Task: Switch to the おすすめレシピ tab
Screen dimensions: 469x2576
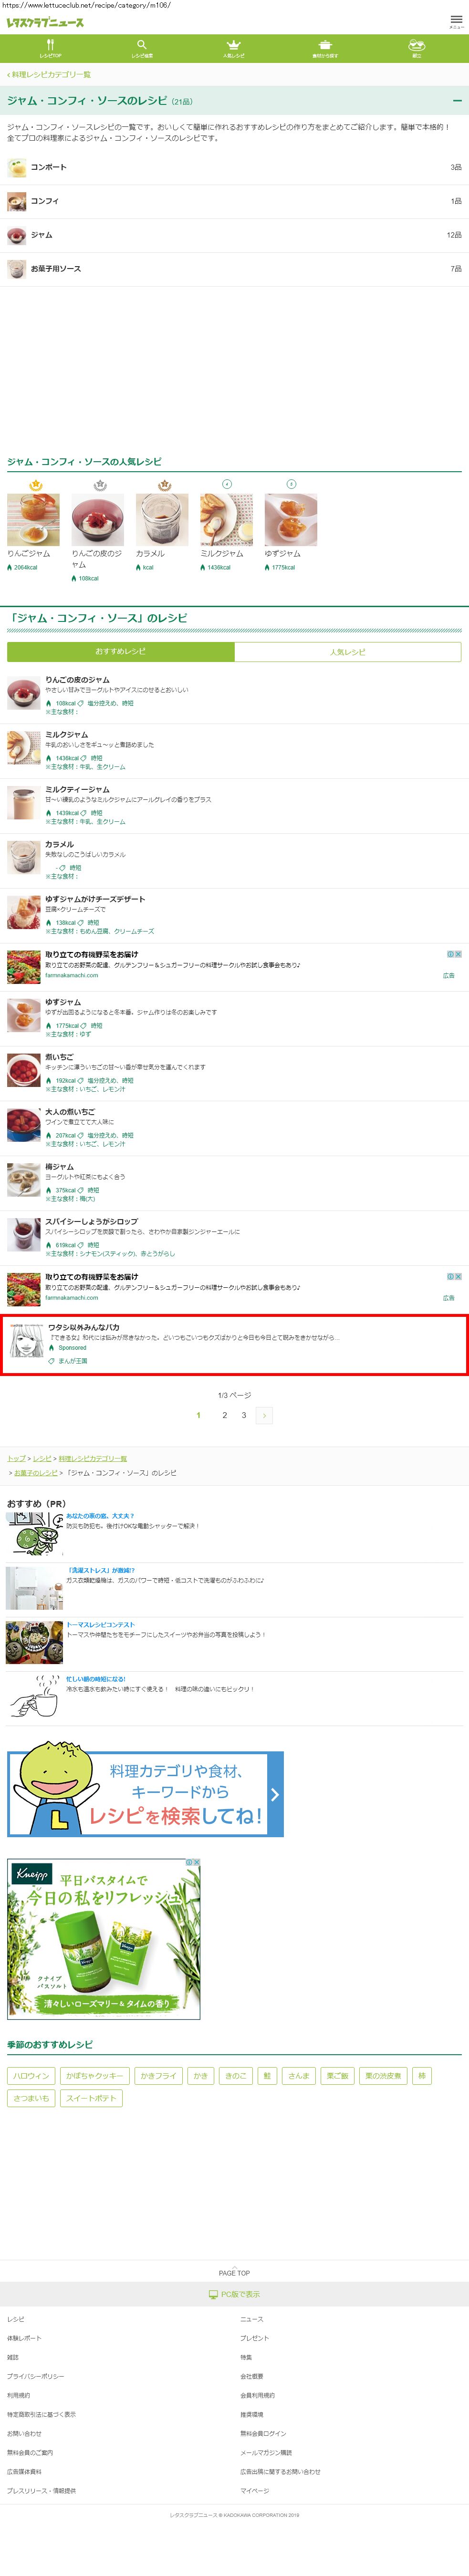Action: pos(121,651)
